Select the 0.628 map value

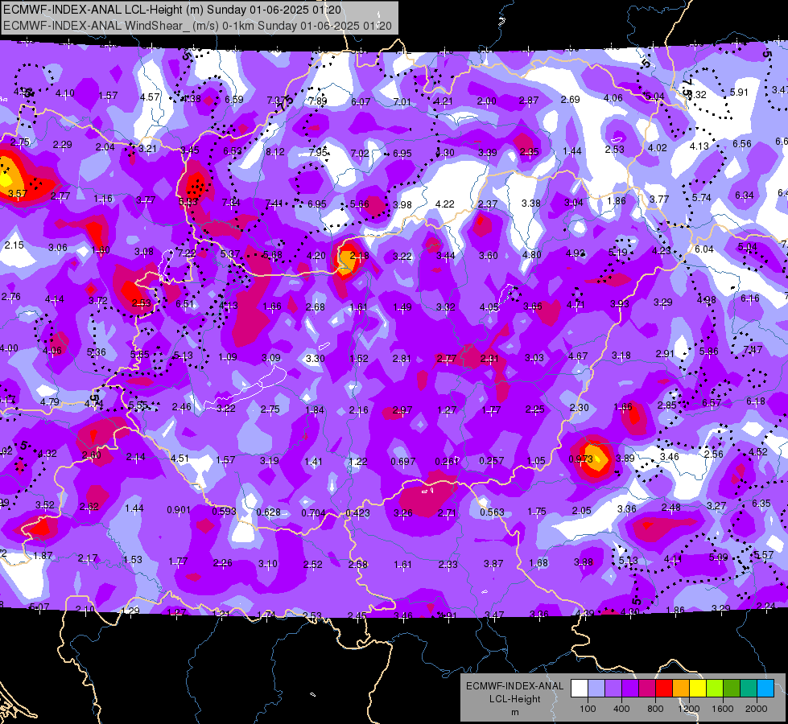(268, 512)
